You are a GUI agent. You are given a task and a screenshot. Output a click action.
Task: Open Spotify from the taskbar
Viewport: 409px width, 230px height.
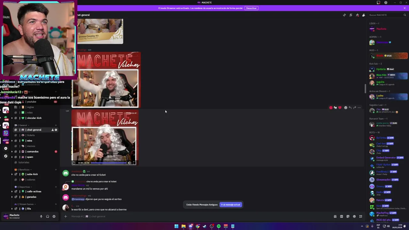click(219, 226)
